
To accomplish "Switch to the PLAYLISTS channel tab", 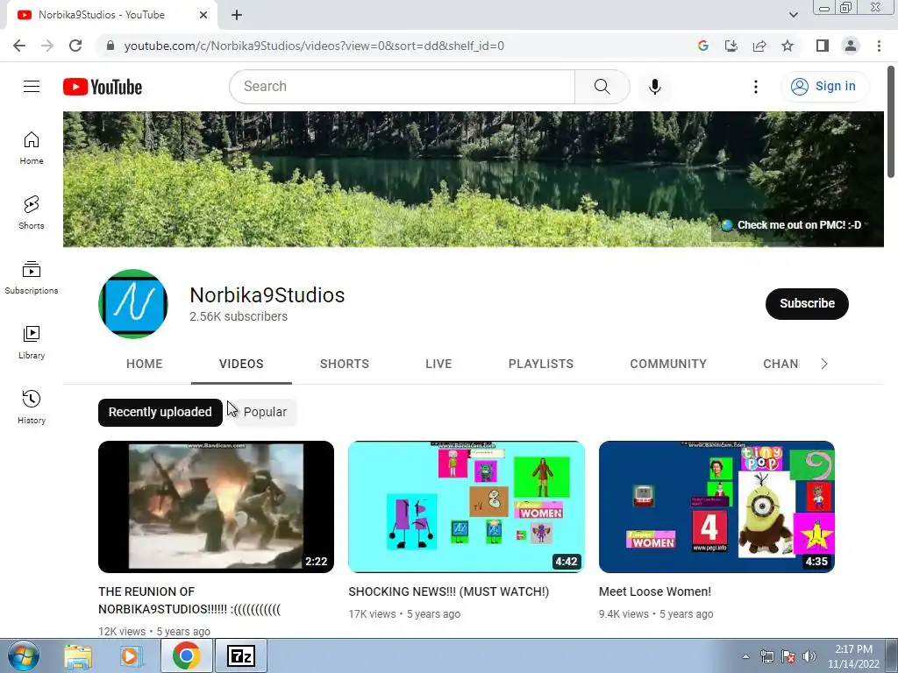I will coord(540,364).
